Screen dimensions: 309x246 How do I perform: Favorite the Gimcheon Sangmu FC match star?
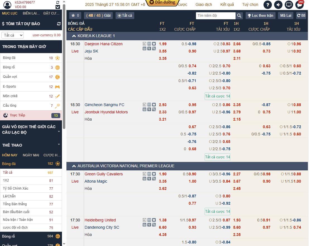[154, 105]
